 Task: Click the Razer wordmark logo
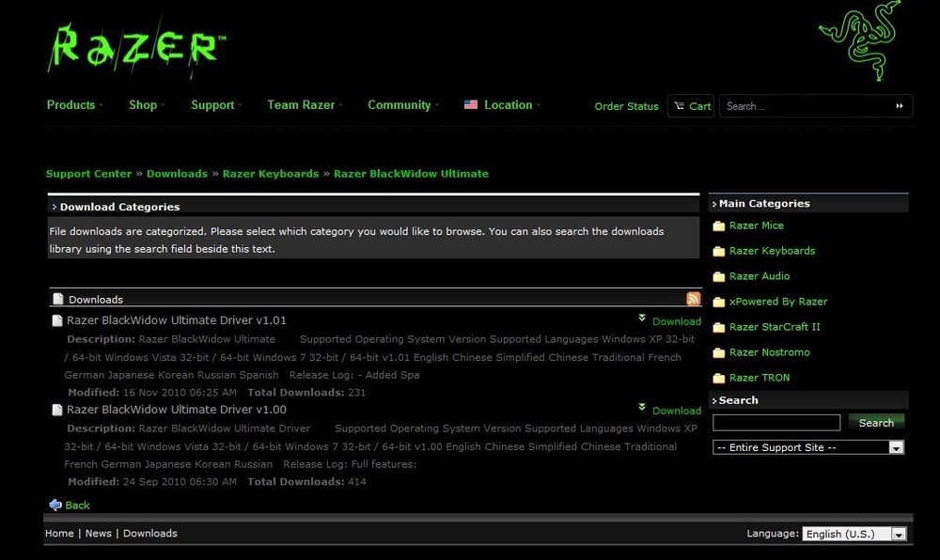pyautogui.click(x=136, y=48)
